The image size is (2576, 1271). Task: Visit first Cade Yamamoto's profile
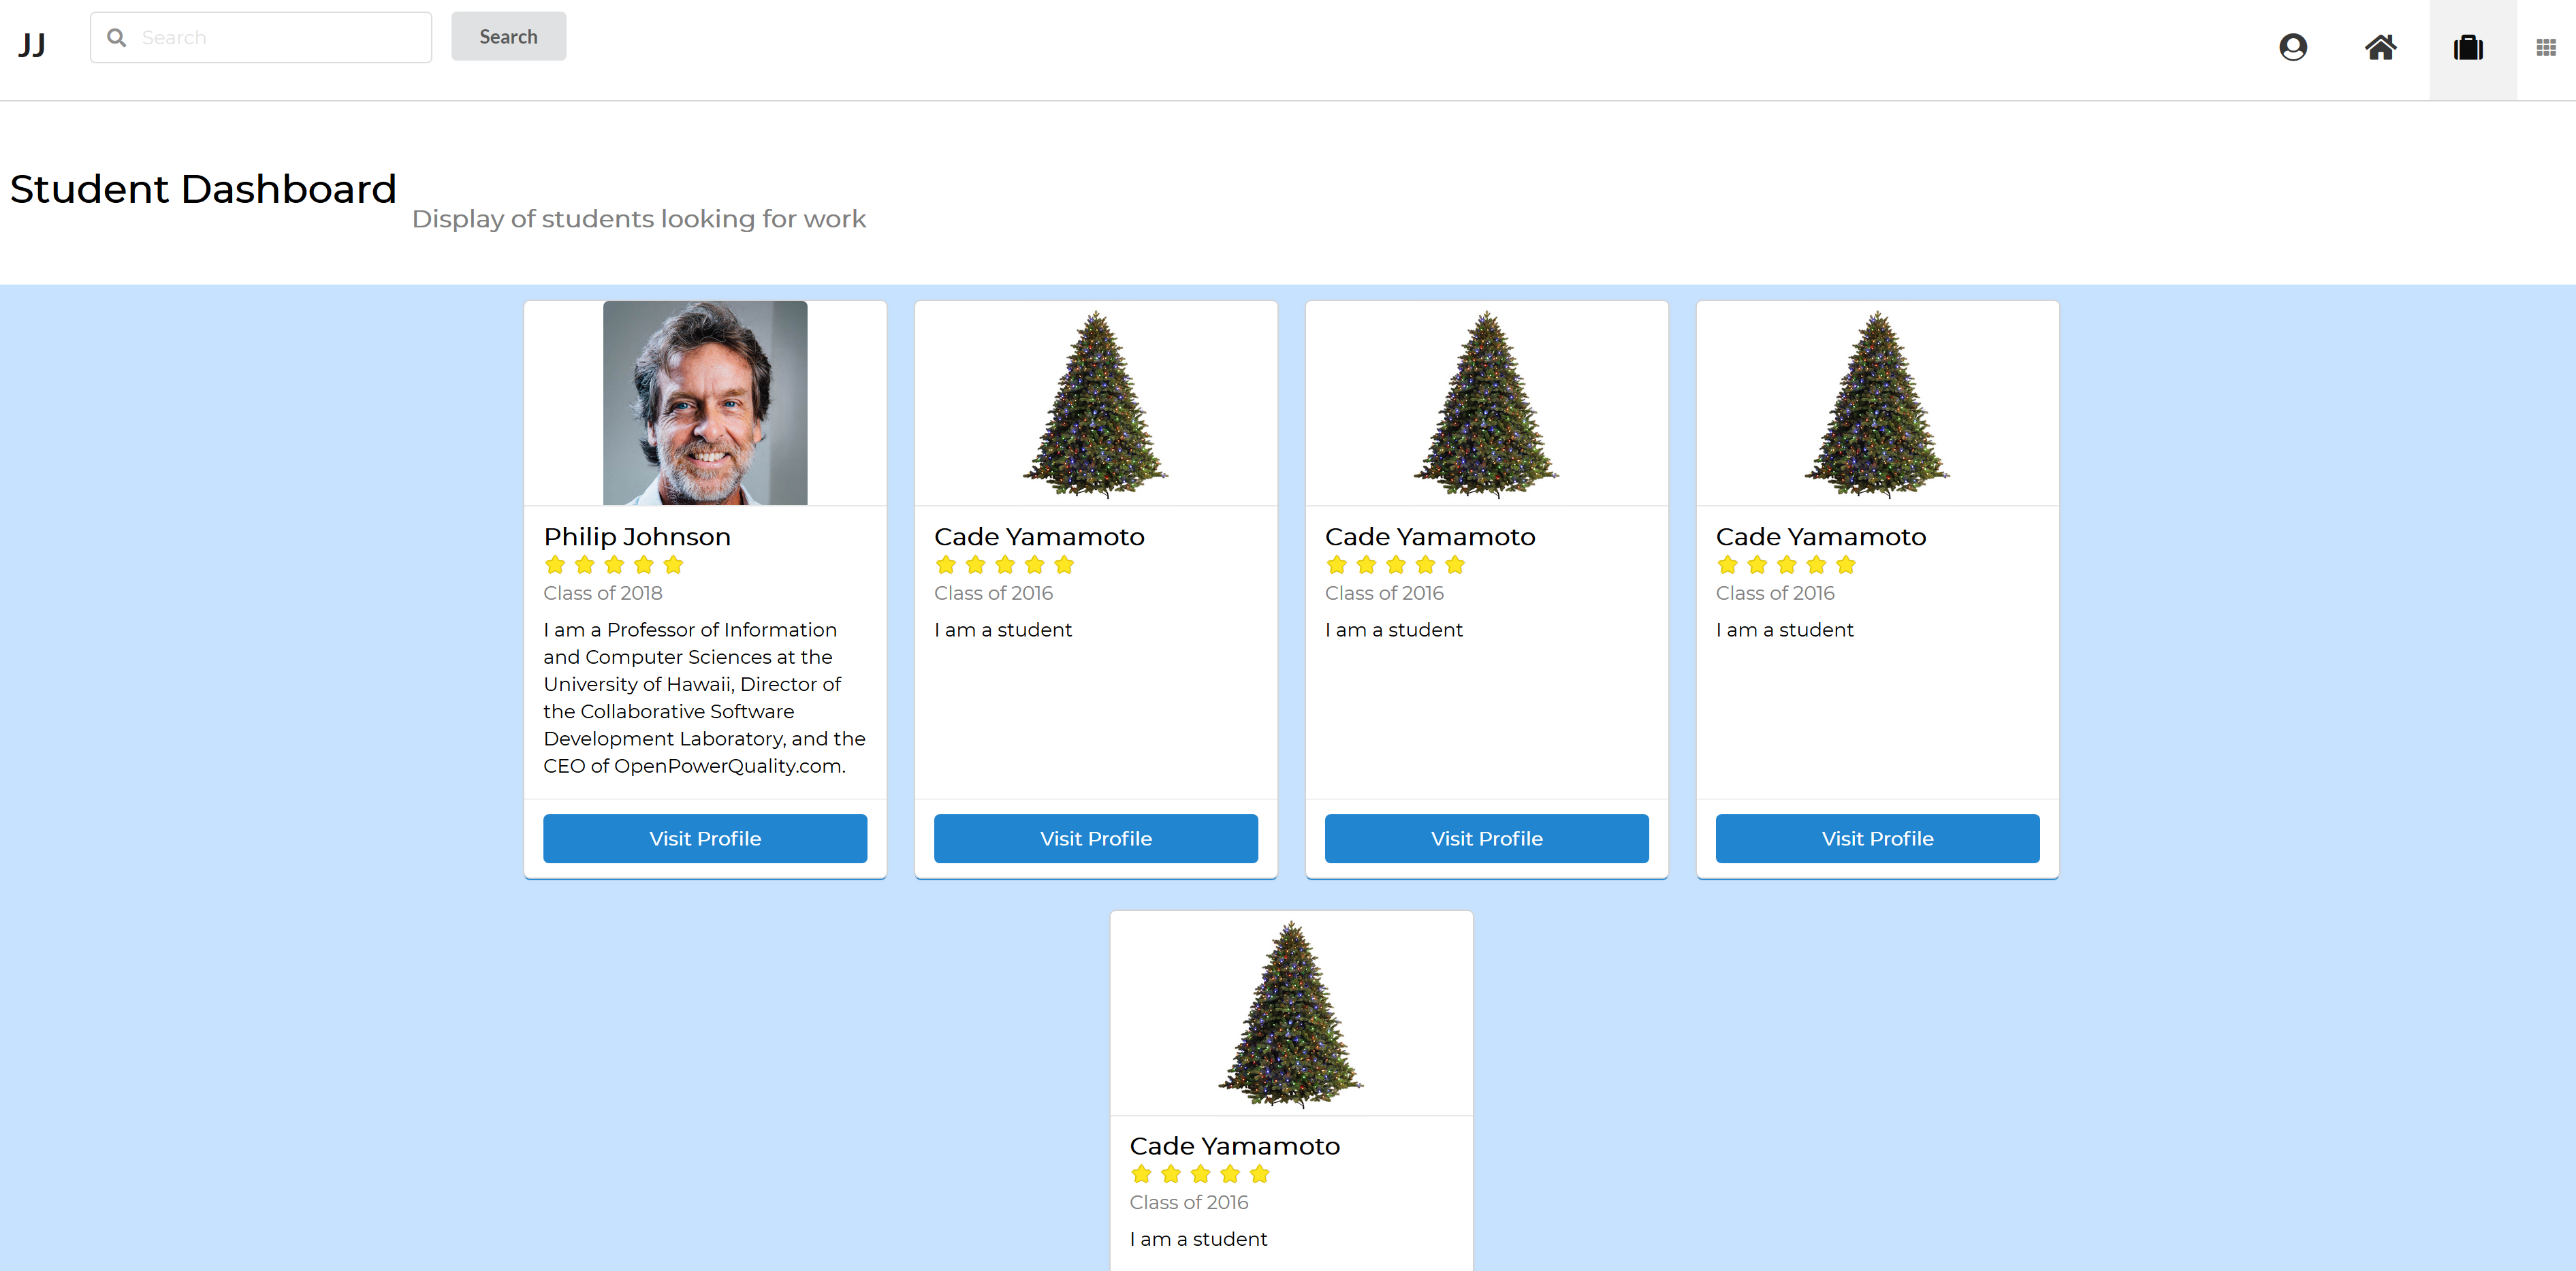(x=1096, y=837)
